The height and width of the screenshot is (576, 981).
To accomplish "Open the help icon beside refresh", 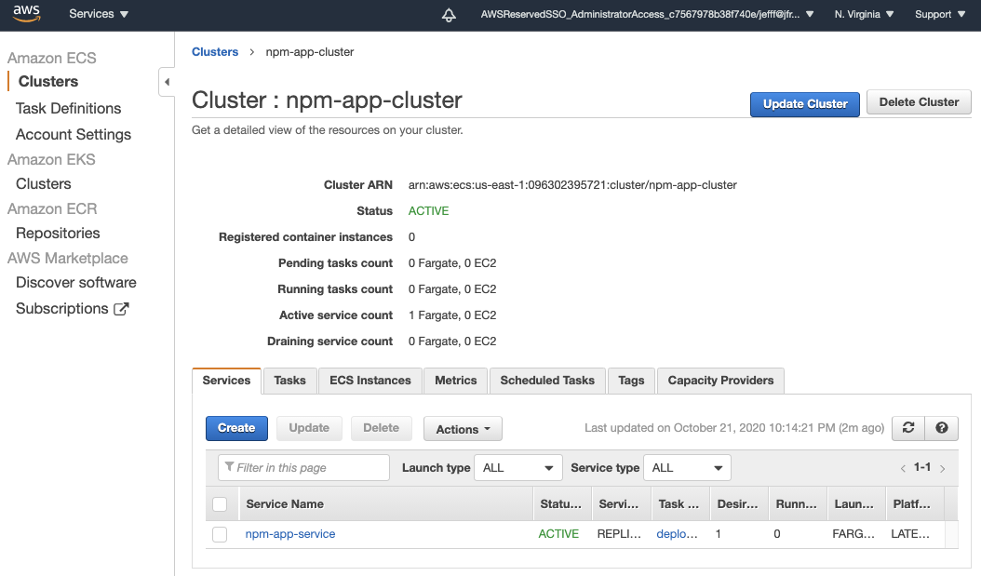I will pos(941,428).
